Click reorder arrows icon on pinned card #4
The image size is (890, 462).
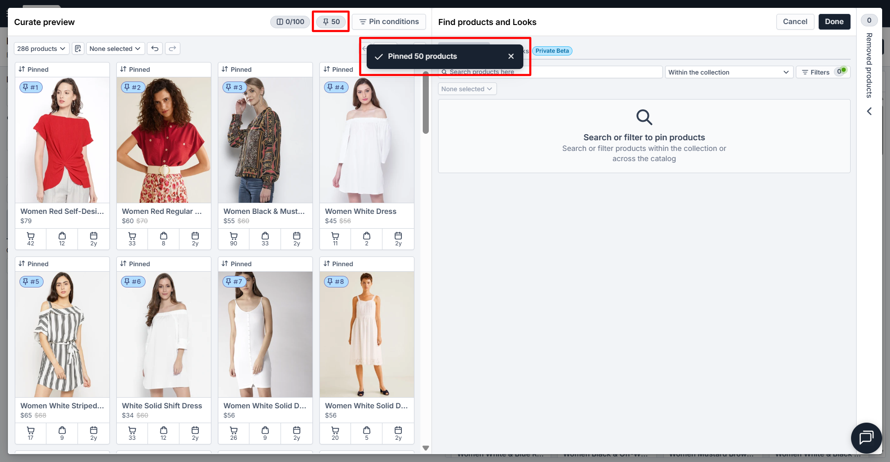pos(327,69)
